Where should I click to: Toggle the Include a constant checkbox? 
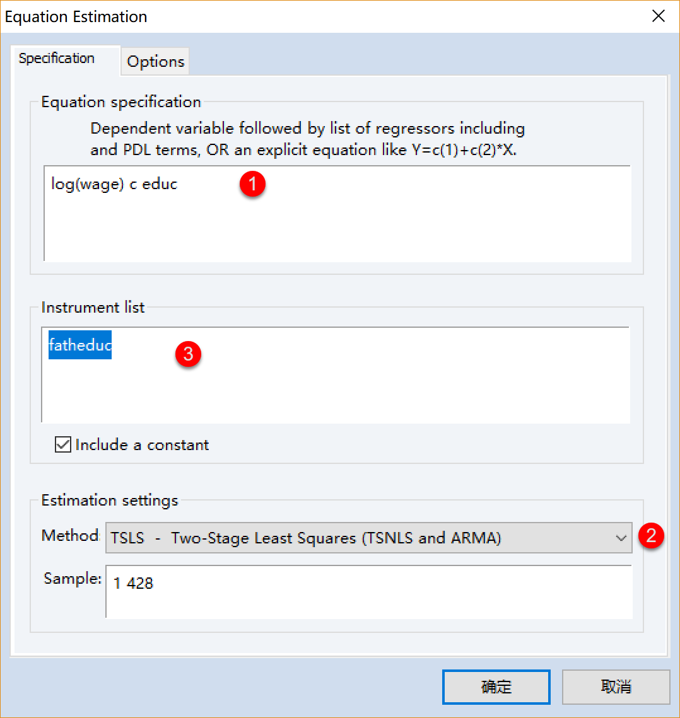pos(63,445)
